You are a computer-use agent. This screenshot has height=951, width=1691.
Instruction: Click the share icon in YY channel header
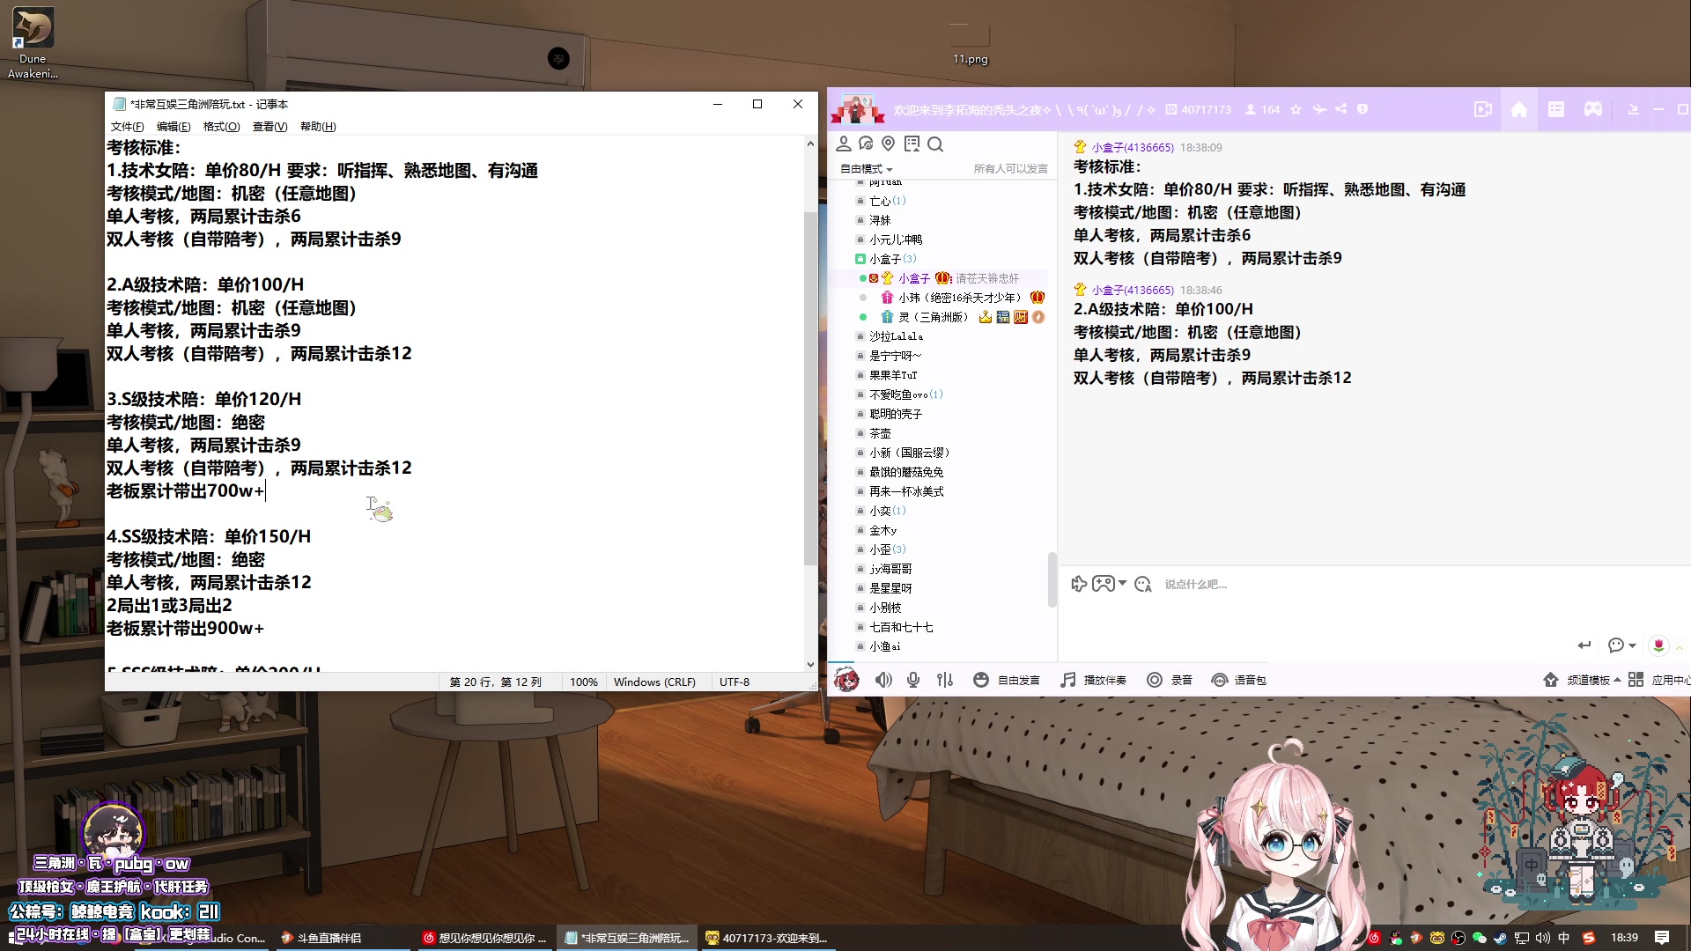tap(1340, 109)
